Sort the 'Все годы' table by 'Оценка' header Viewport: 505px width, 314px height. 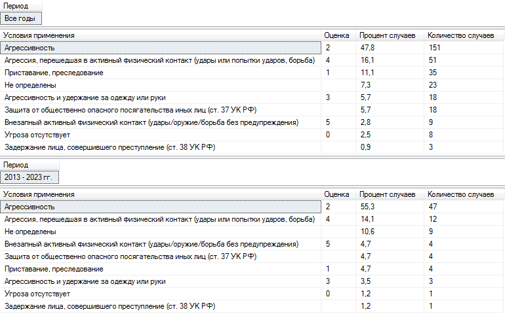click(x=336, y=35)
